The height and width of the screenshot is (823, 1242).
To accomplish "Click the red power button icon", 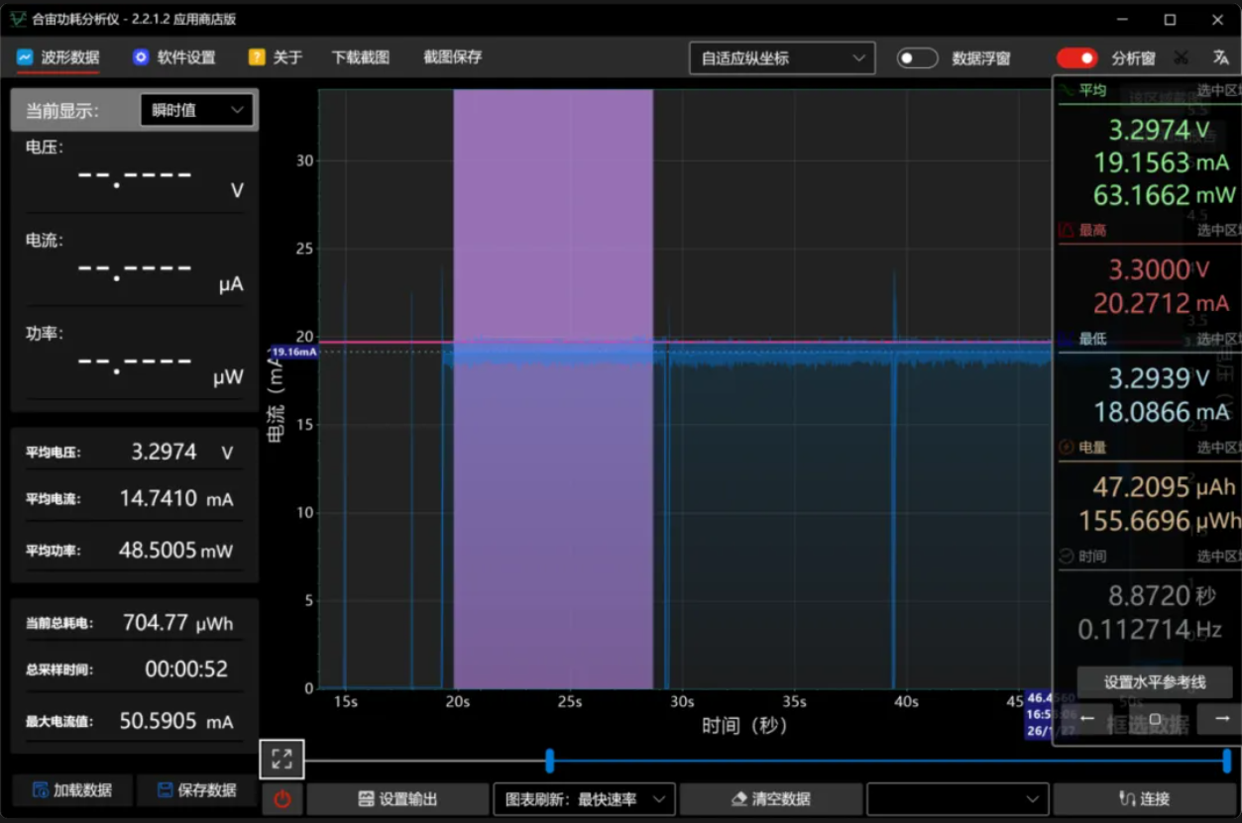I will (x=282, y=799).
